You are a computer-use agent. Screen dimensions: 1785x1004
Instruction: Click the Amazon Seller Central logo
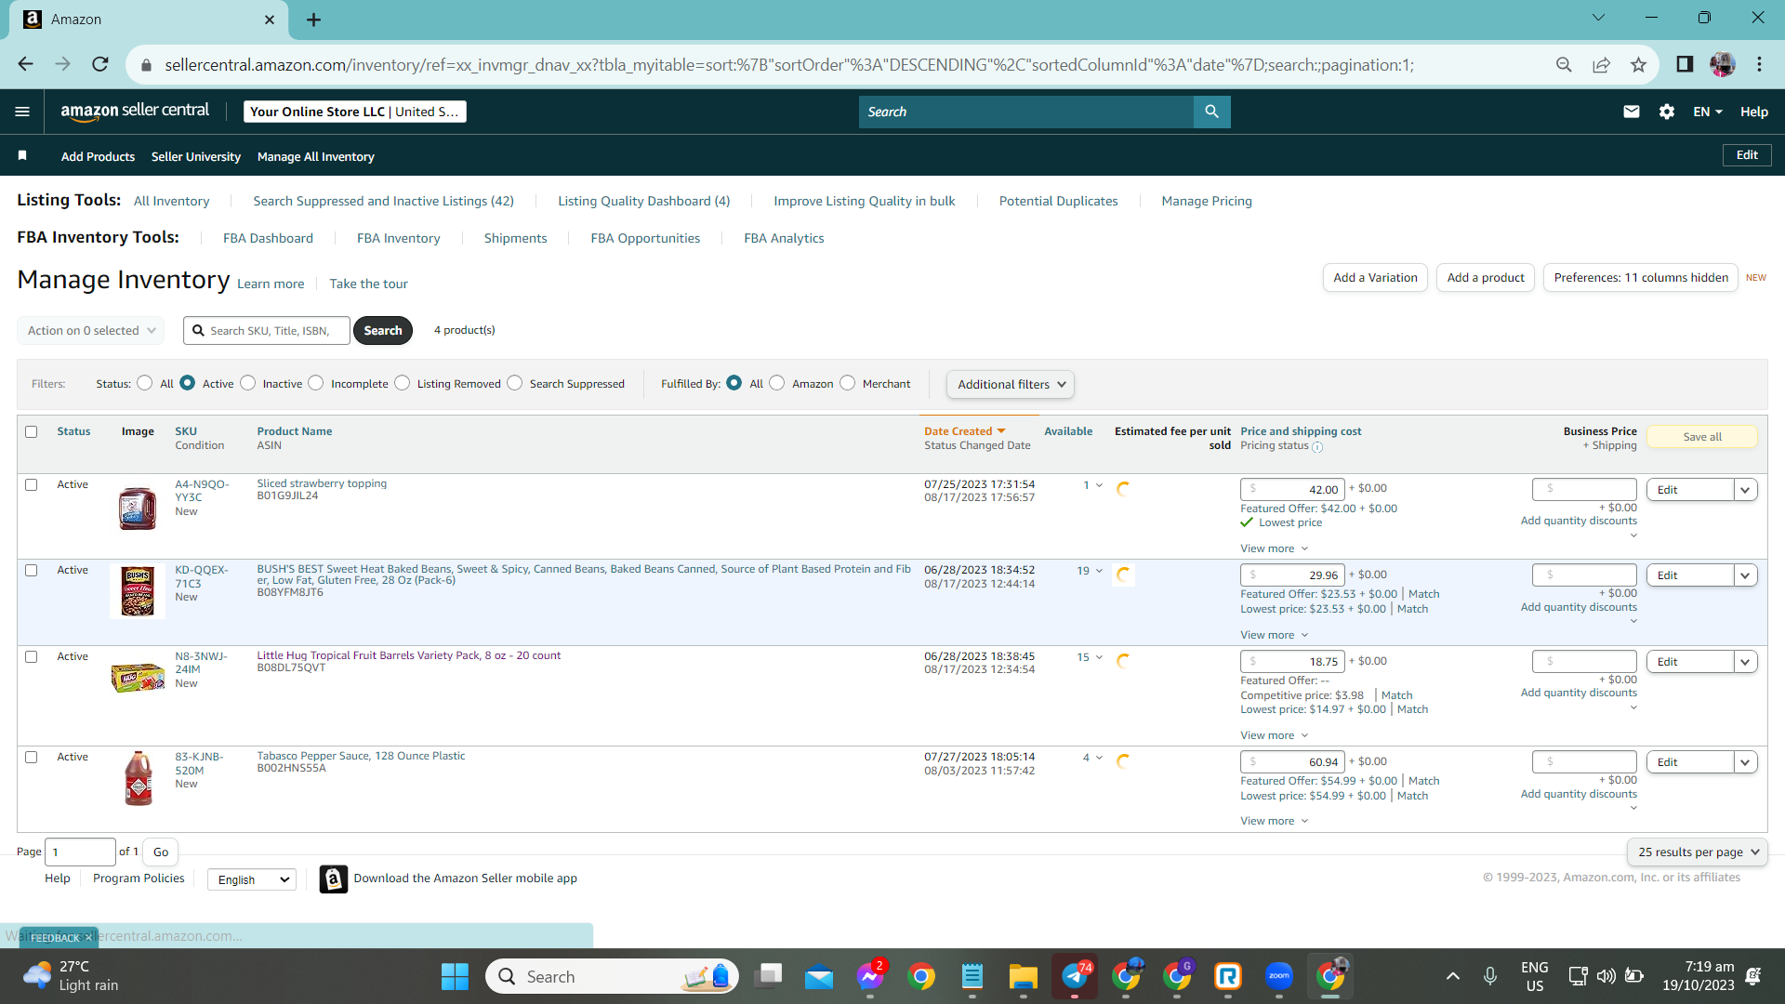(x=135, y=111)
